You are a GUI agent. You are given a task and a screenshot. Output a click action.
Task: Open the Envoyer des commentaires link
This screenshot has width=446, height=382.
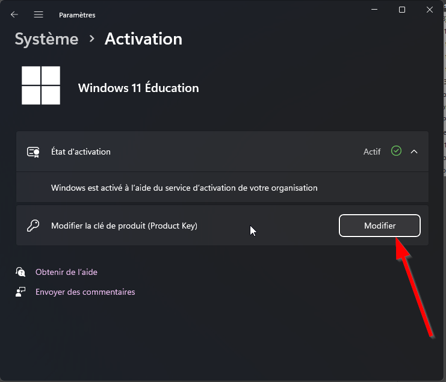pos(85,292)
